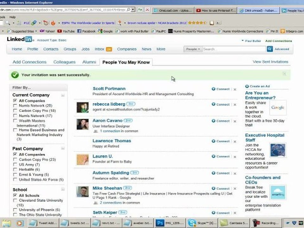
Task: Switch to the Add Connections tab
Action: click(29, 62)
